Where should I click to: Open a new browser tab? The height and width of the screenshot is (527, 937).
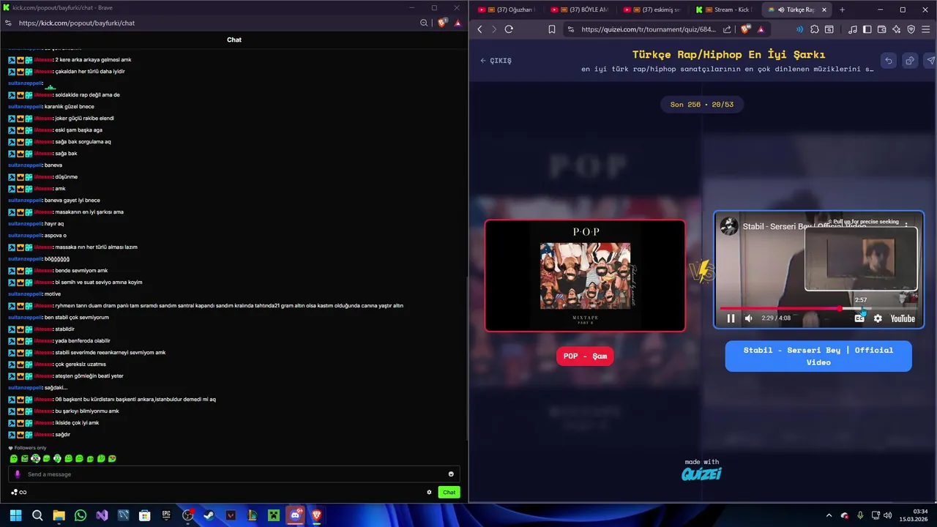(842, 10)
